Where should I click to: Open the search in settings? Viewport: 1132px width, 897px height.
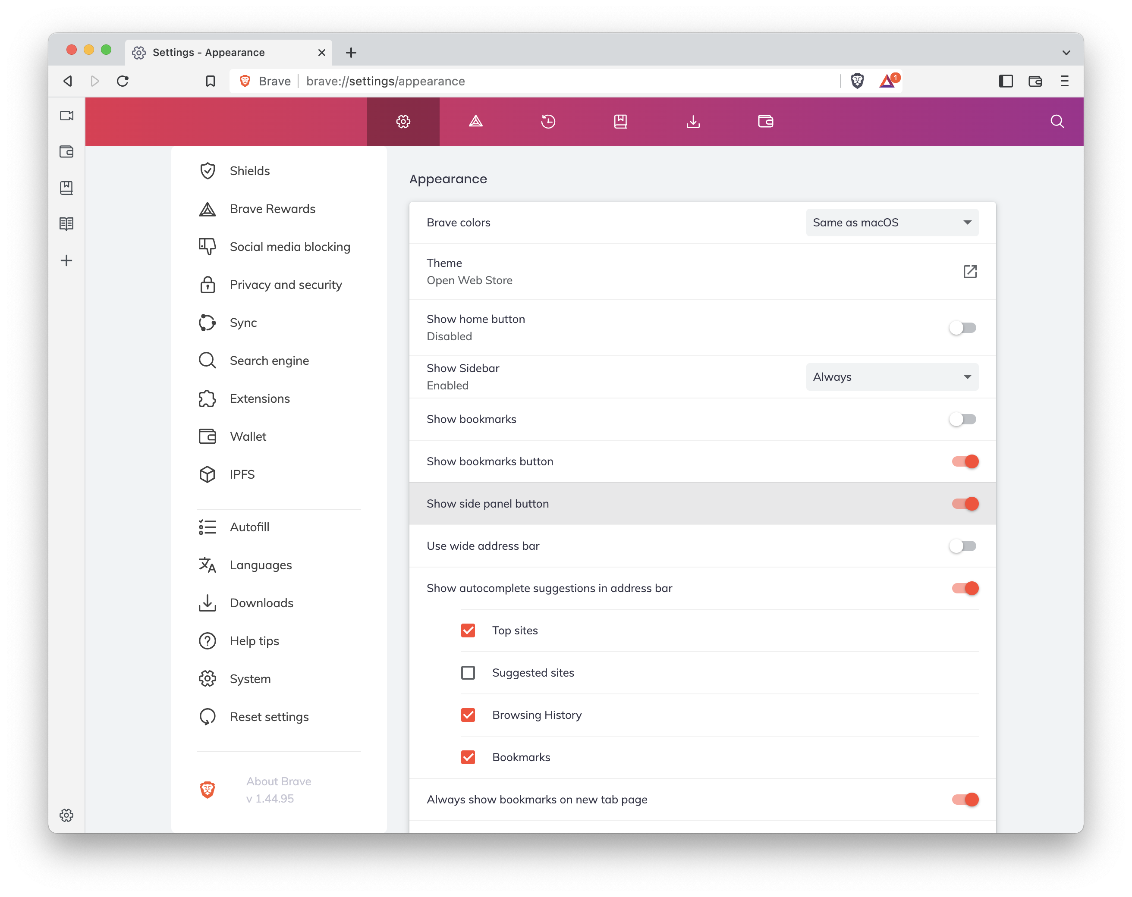point(1057,121)
